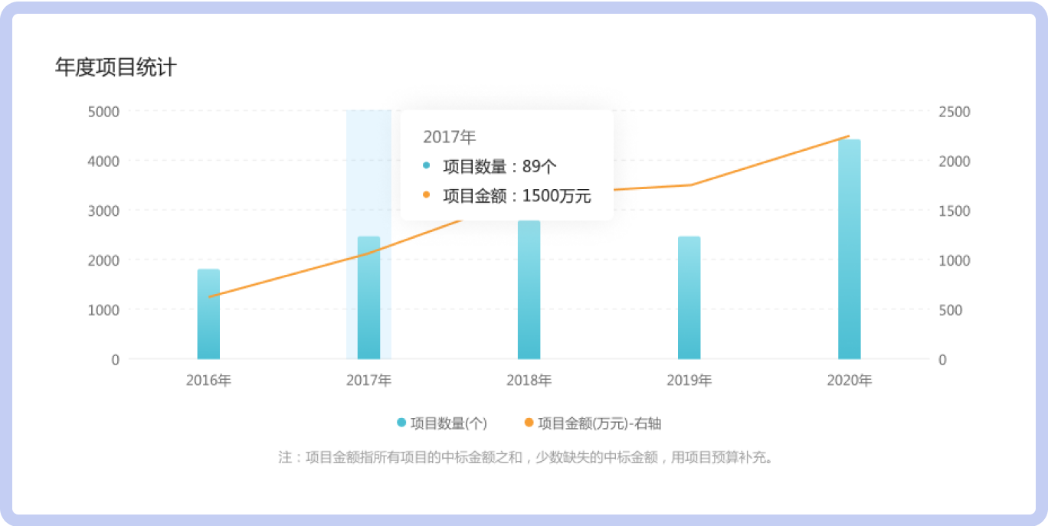This screenshot has height=526, width=1048.
Task: Click the teal dot inside the tooltip
Action: [426, 165]
